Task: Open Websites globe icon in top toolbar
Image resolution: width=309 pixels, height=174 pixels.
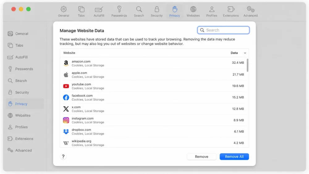Action: (x=193, y=9)
